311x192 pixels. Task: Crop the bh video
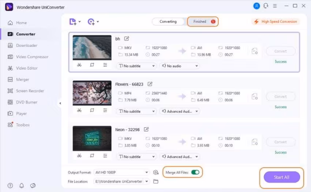(92, 65)
